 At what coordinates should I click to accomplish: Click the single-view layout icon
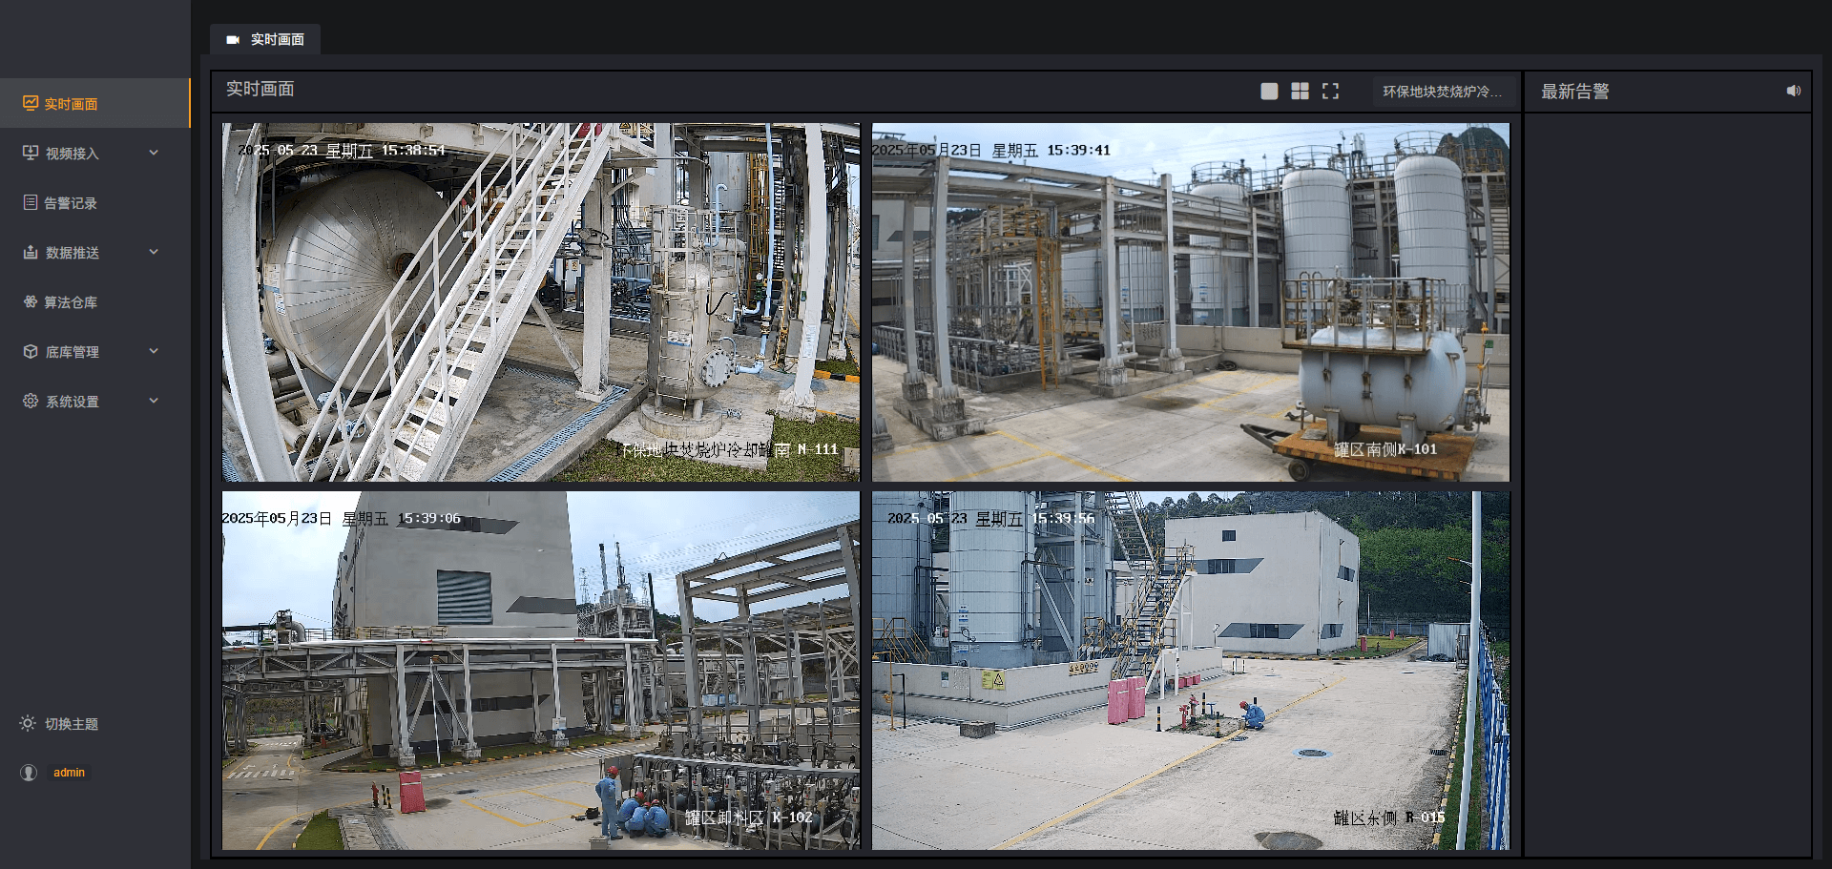tap(1269, 92)
